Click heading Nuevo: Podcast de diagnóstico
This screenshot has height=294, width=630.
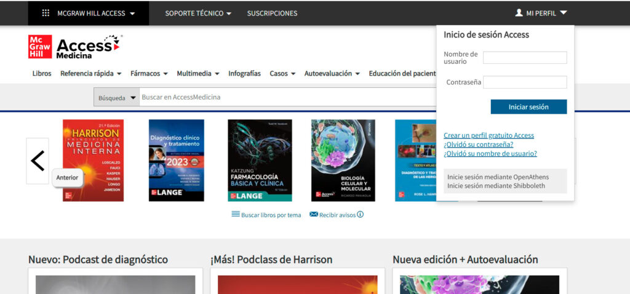[98, 260]
